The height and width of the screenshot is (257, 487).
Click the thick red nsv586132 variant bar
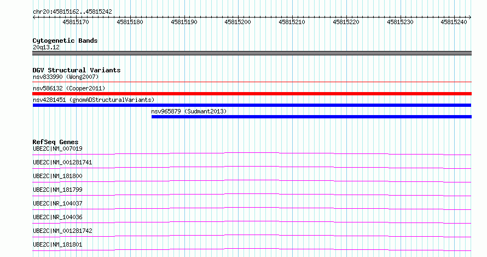[252, 94]
